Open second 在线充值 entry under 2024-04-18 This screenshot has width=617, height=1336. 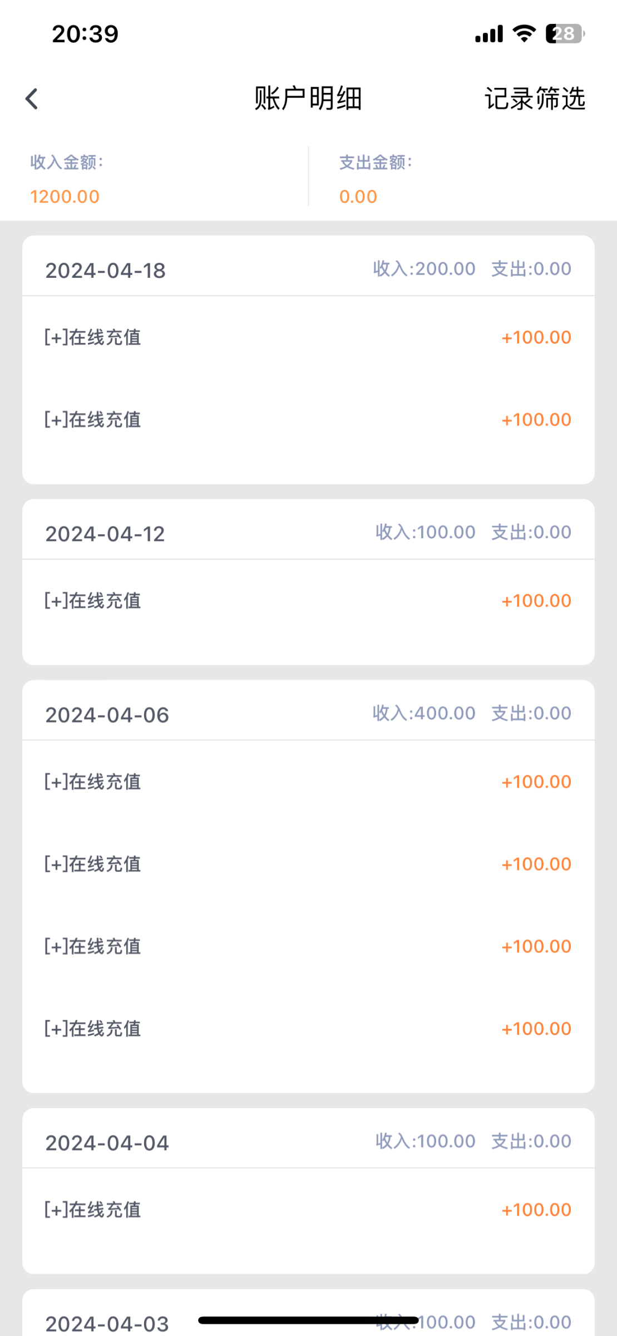point(308,420)
